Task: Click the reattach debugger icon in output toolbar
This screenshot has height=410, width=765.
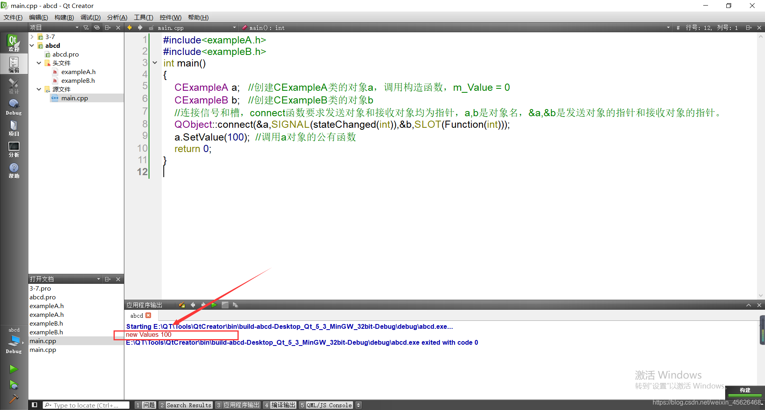Action: pos(182,305)
